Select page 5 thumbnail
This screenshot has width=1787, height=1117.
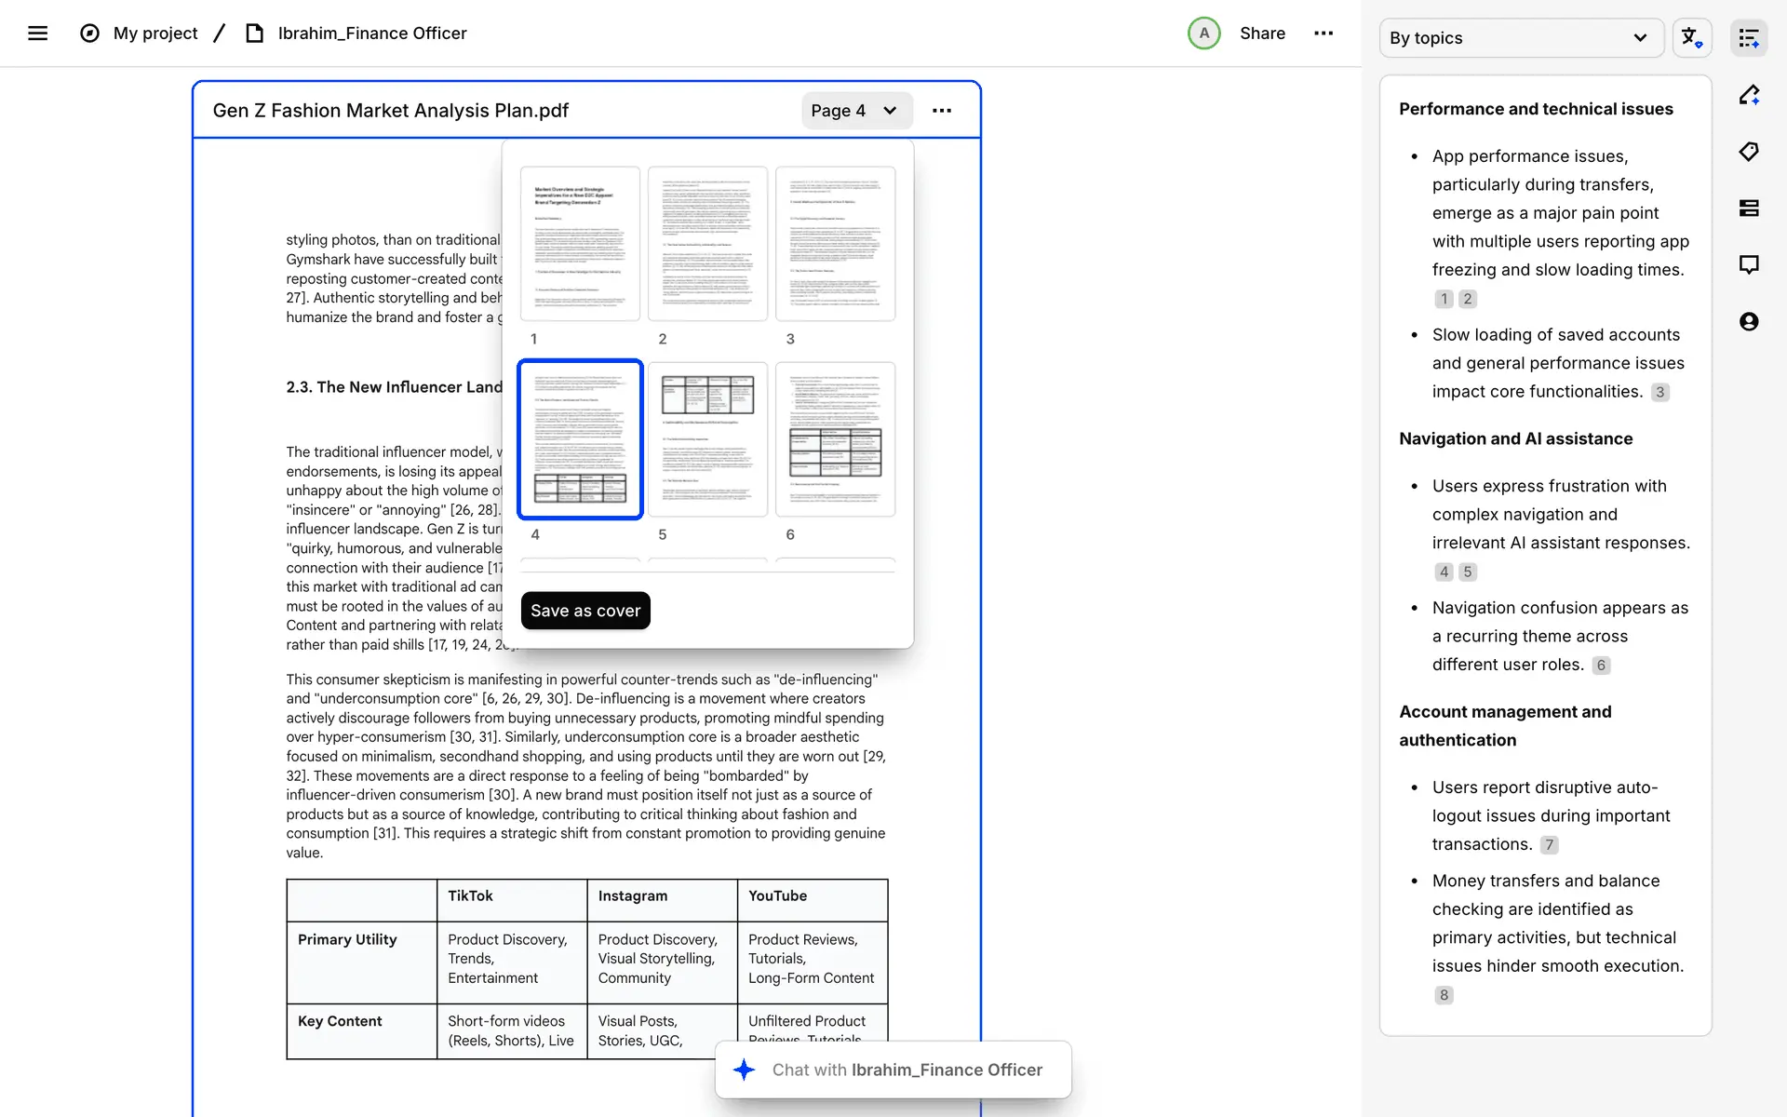(x=707, y=439)
